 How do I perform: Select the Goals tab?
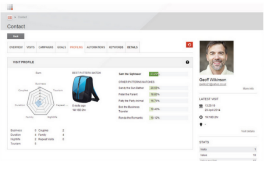click(x=61, y=47)
